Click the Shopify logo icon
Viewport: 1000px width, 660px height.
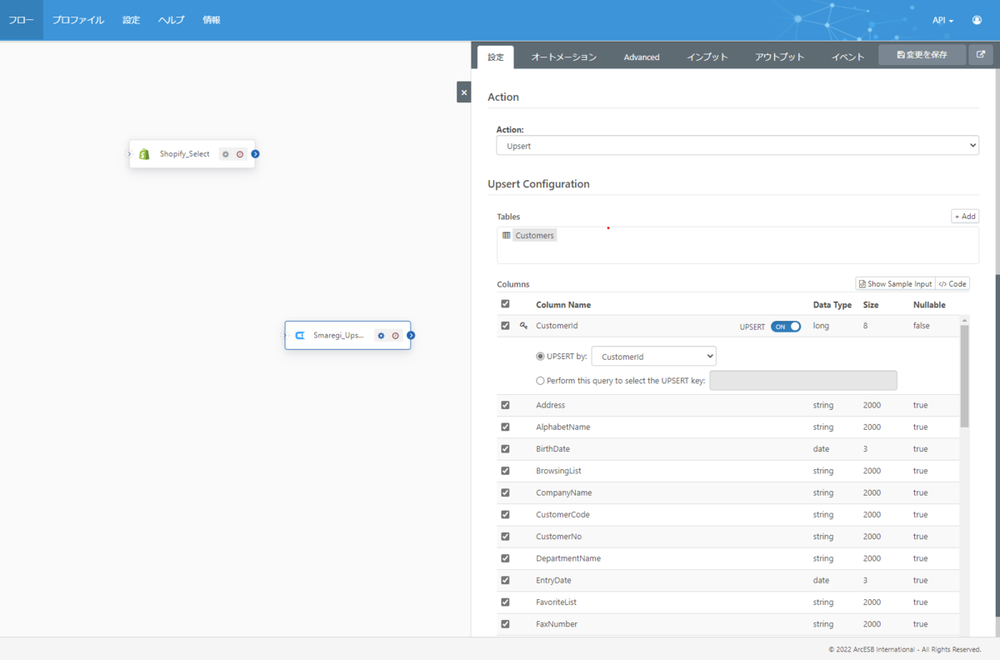(144, 154)
